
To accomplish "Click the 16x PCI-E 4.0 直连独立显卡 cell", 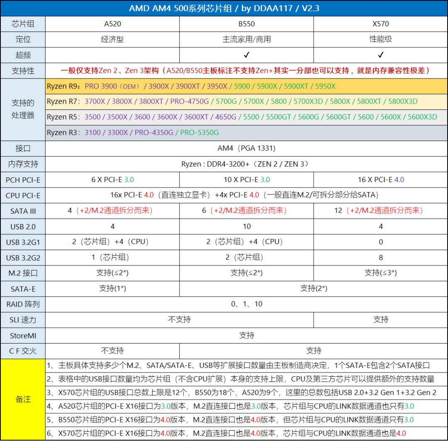I will [246, 195].
